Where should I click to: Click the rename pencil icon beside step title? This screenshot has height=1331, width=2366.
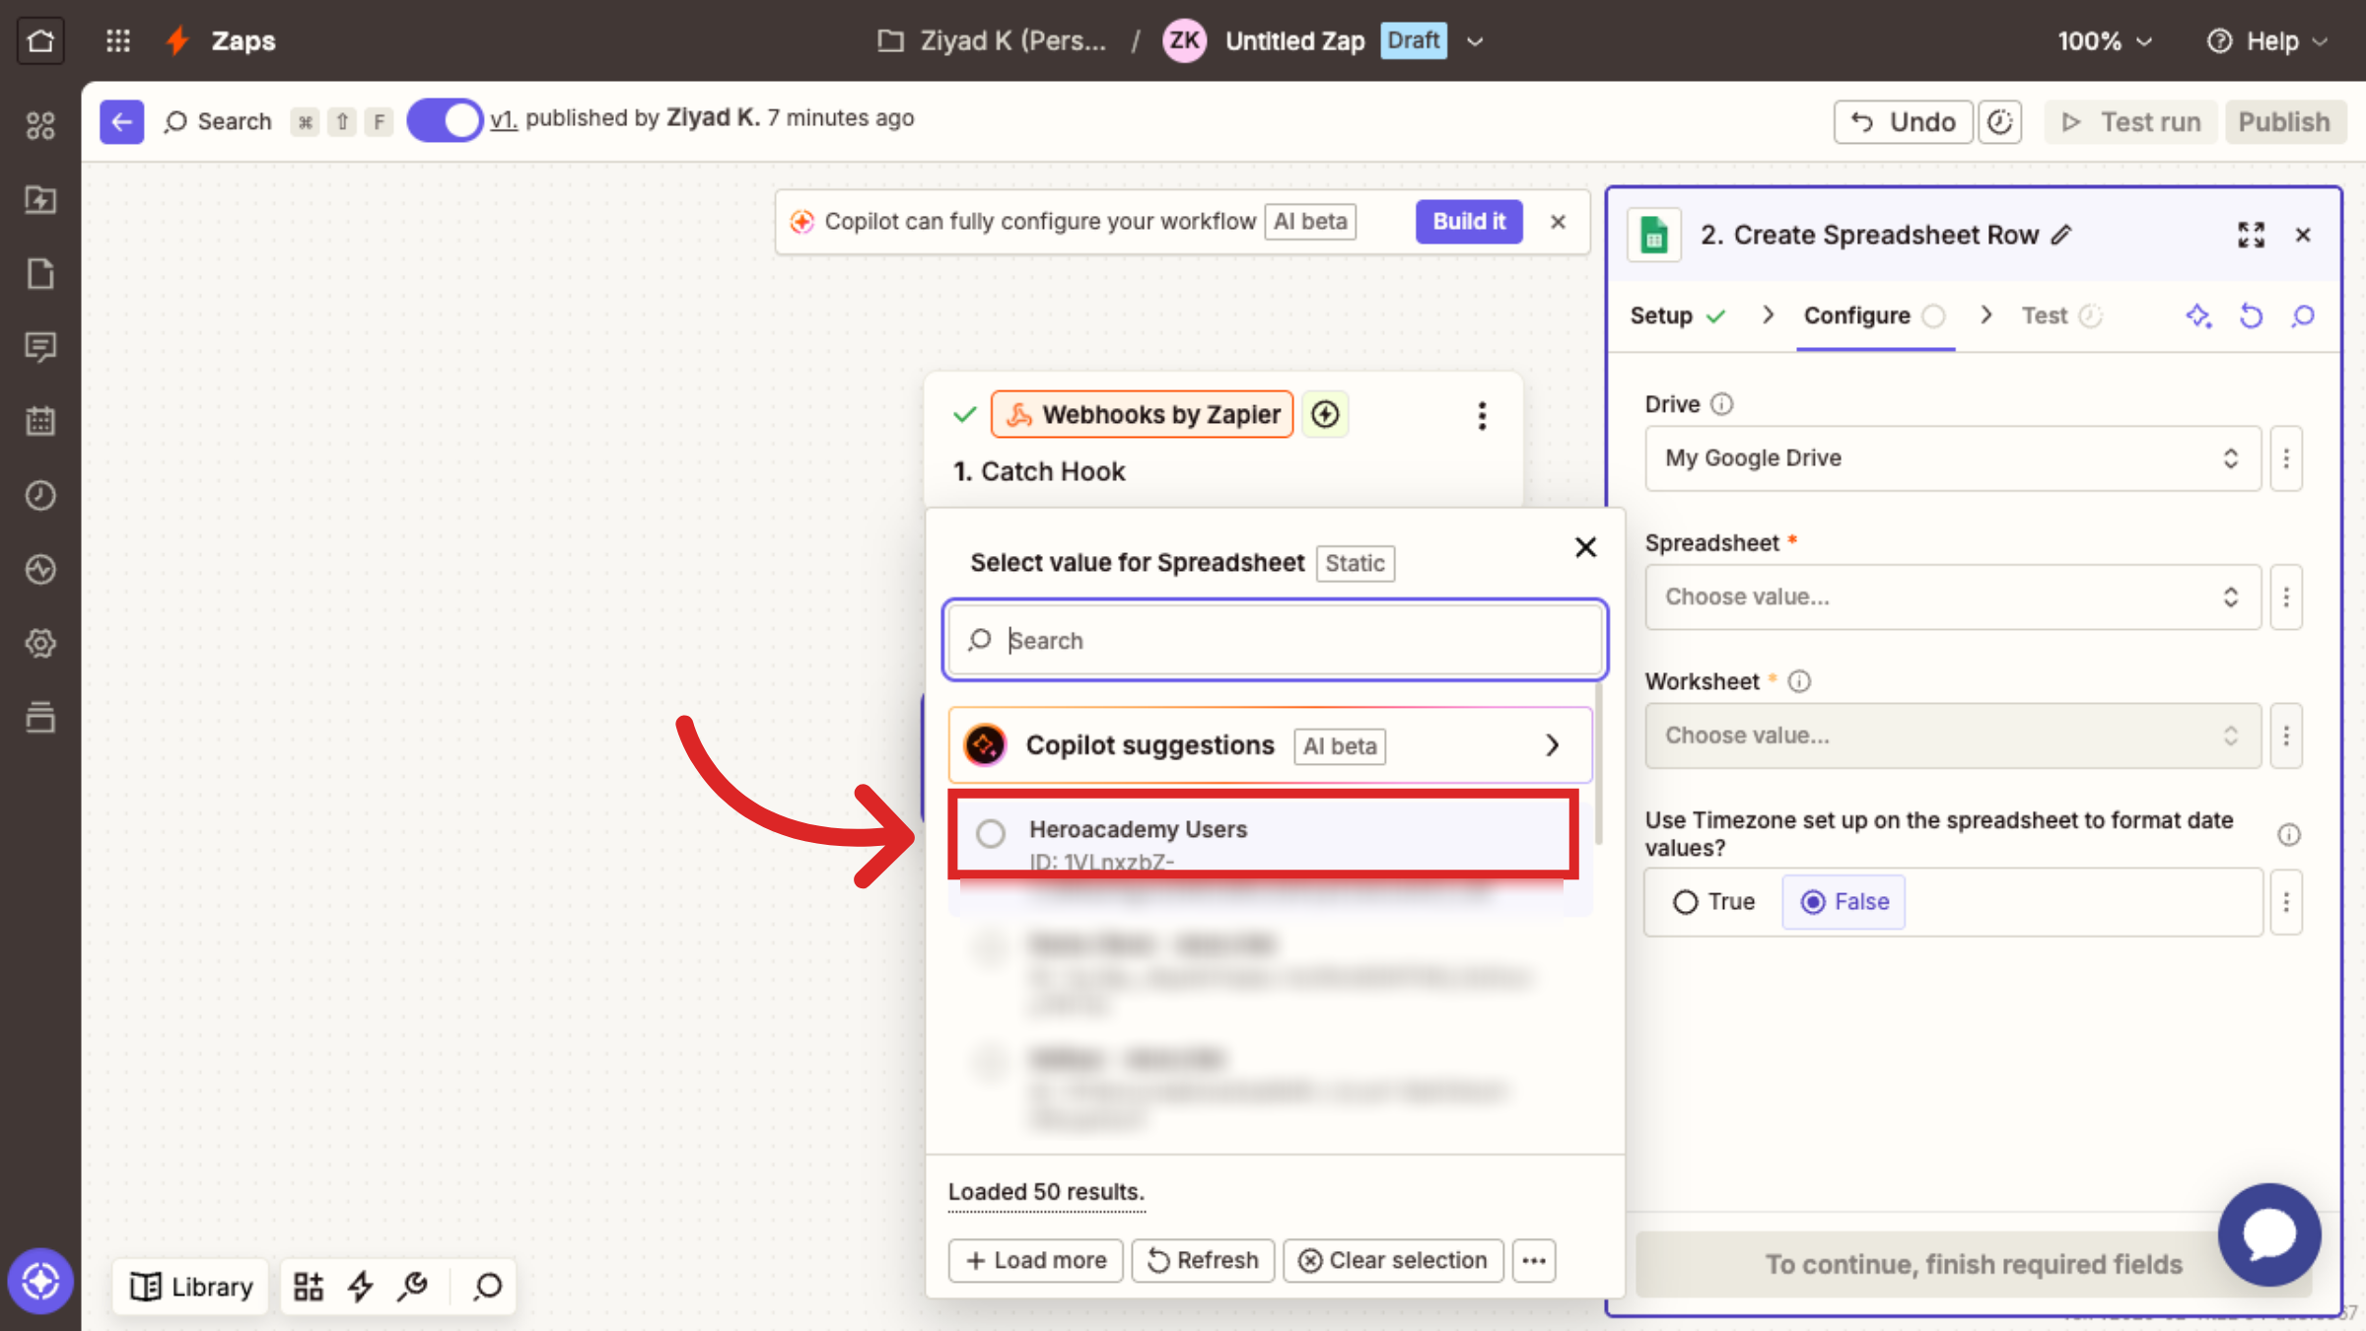2061,235
